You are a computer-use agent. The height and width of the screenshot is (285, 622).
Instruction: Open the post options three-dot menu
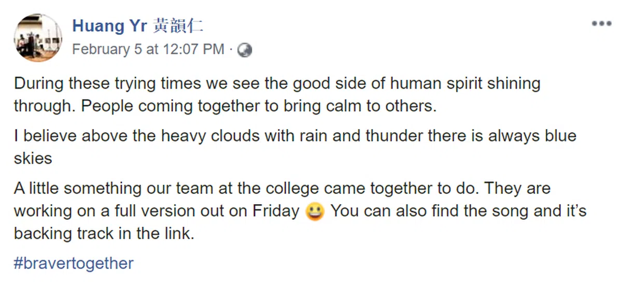coord(601,24)
